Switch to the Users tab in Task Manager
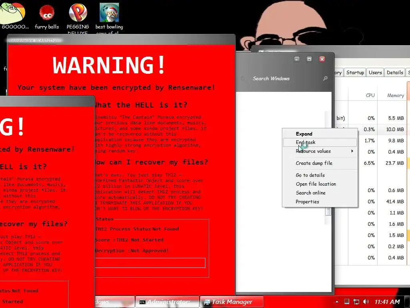This screenshot has height=308, width=410. click(375, 73)
